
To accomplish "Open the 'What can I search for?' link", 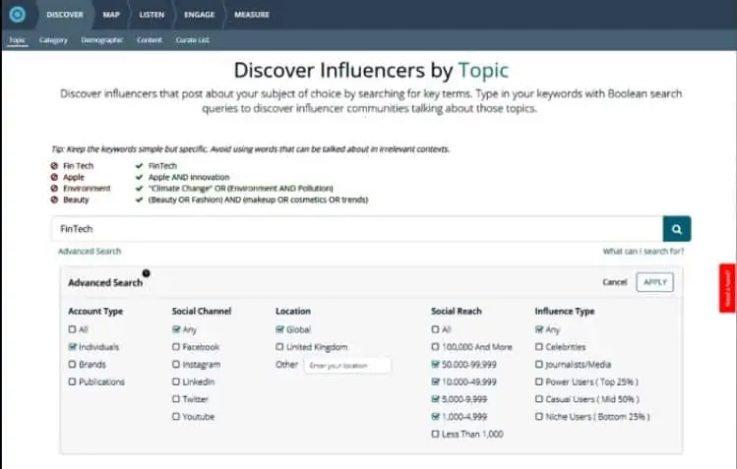I will pyautogui.click(x=644, y=252).
